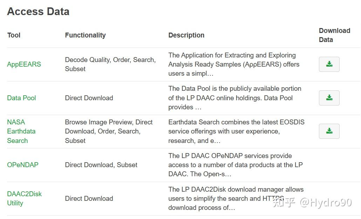This screenshot has width=361, height=219.
Task: Click the Access Data section heading
Action: (x=38, y=11)
